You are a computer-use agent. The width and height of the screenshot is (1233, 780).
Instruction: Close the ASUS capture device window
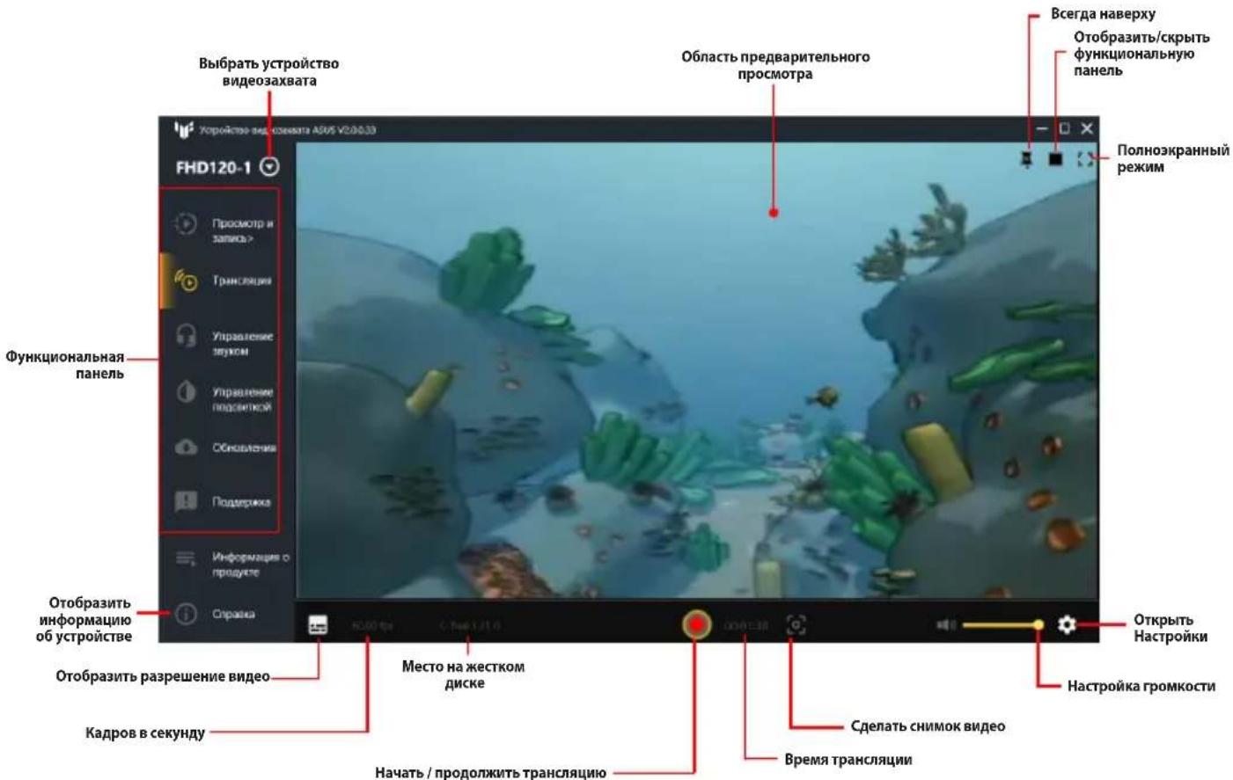pos(1087,128)
